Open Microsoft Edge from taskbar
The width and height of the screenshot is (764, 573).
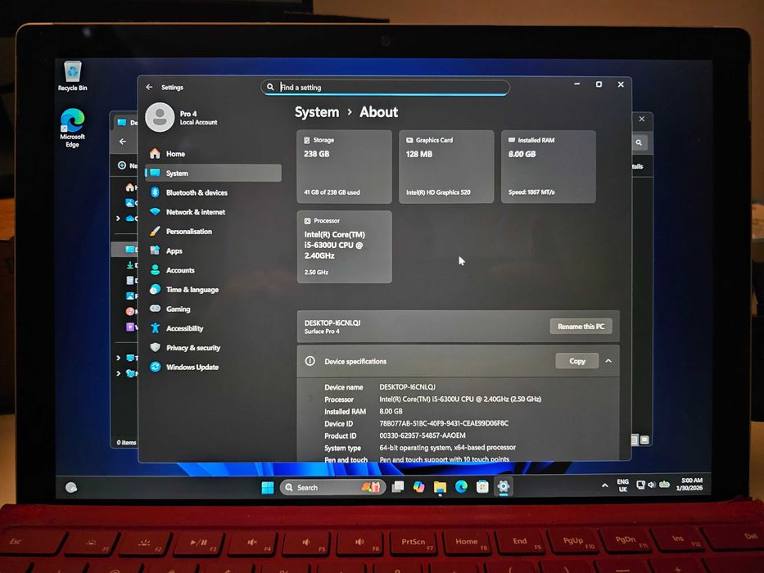(x=461, y=487)
